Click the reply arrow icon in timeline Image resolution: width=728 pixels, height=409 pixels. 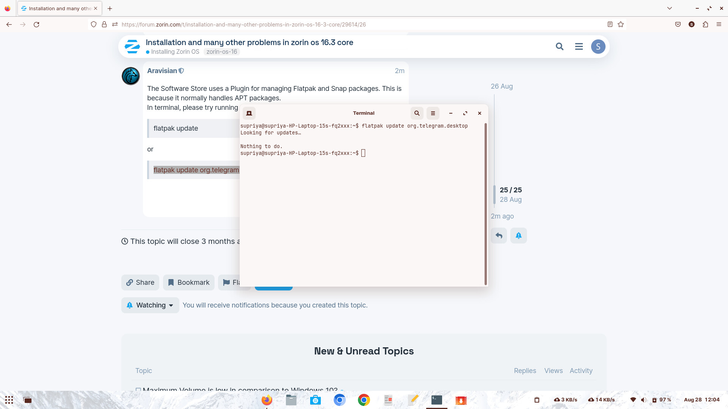(x=499, y=236)
